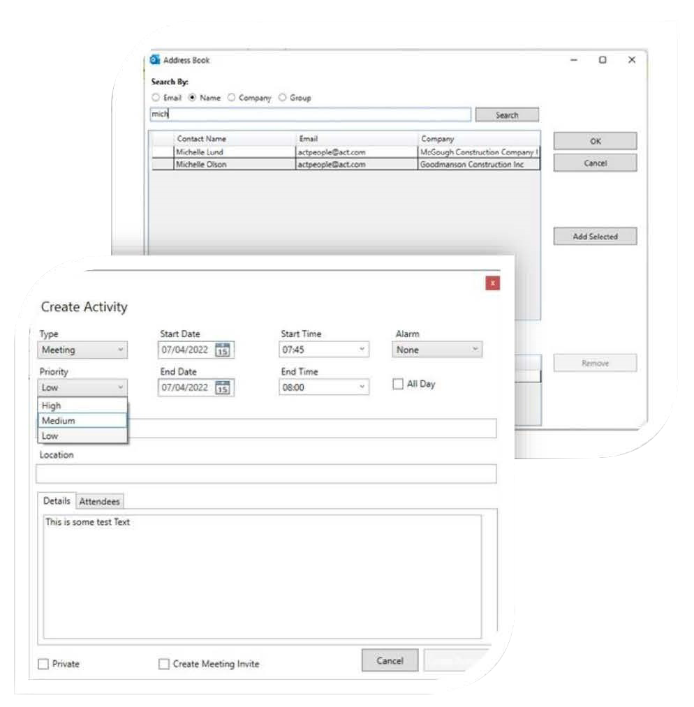
Task: Click the row selector beside Michelle Olson
Action: click(163, 164)
